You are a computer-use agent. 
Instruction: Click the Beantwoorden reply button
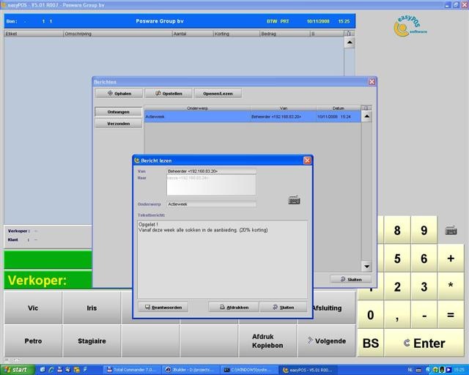point(163,307)
